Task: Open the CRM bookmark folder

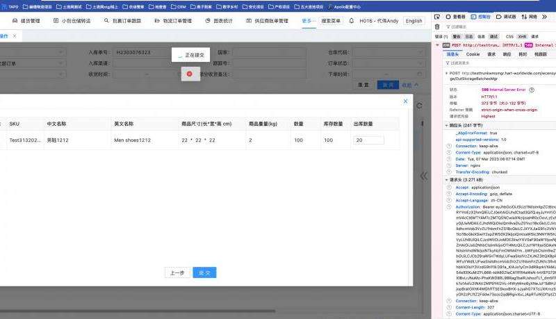Action: pyautogui.click(x=179, y=7)
